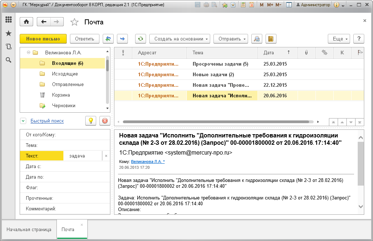Open recipient link Великанова Л.А.

(x=148, y=162)
